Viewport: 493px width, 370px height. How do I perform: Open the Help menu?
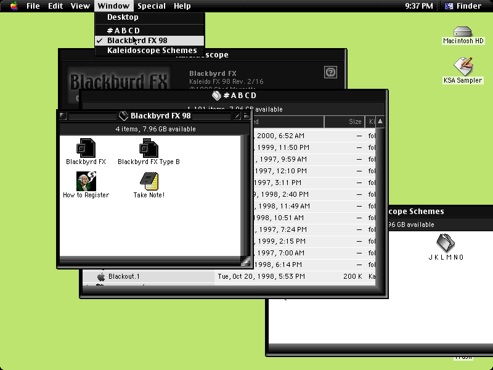[x=182, y=6]
